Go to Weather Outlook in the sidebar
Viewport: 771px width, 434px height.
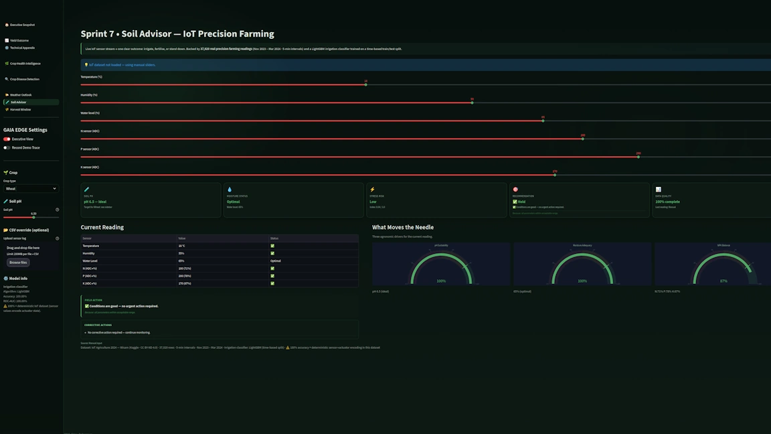(x=20, y=95)
